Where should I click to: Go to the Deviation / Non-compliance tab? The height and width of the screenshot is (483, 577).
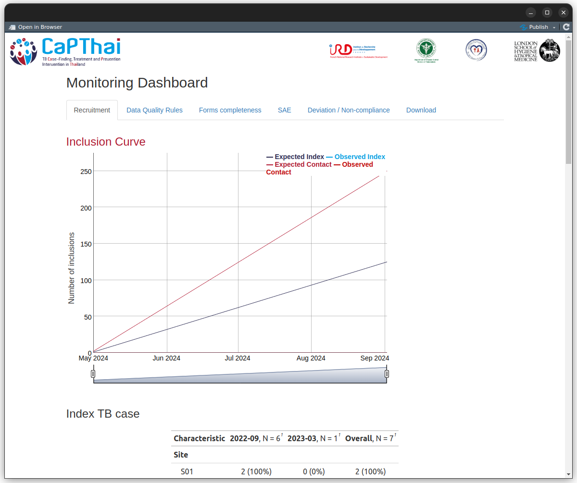[349, 110]
